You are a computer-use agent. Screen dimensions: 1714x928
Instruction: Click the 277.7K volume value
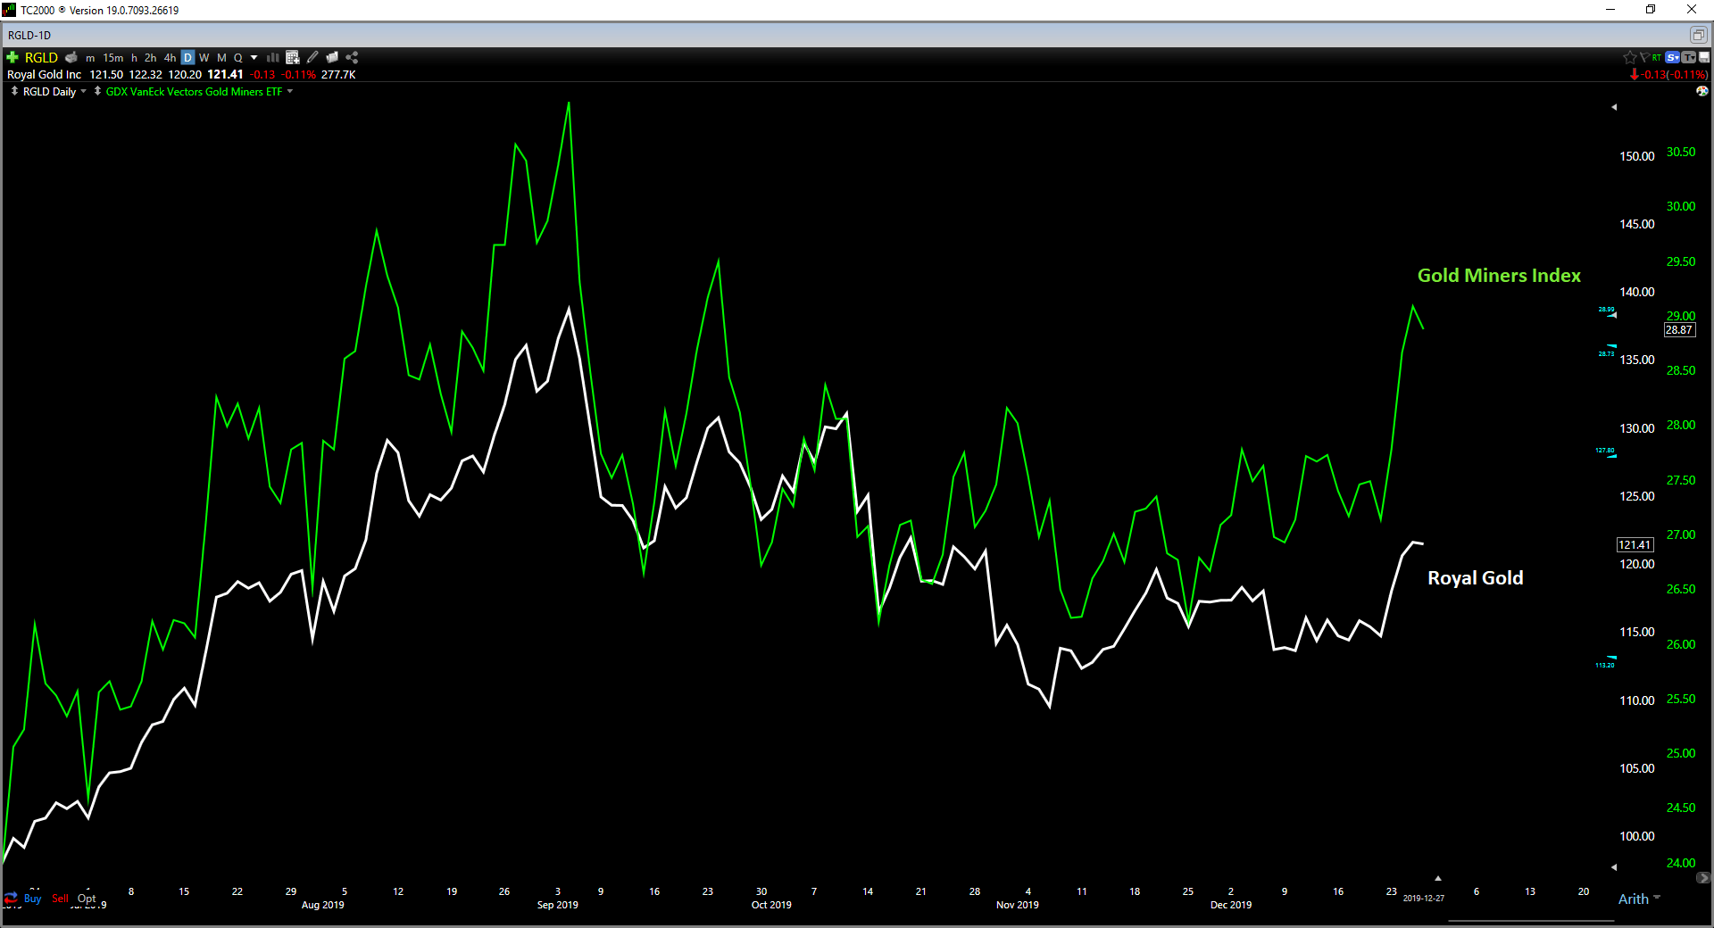click(338, 75)
